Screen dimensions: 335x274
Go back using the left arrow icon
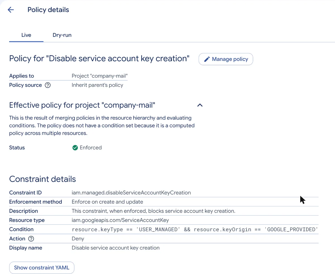11,10
